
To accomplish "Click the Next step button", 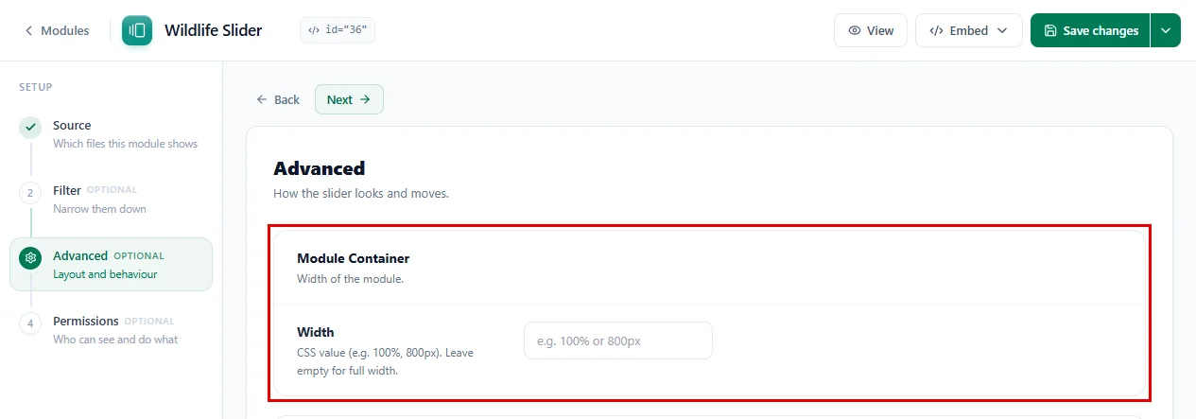I will pyautogui.click(x=349, y=99).
